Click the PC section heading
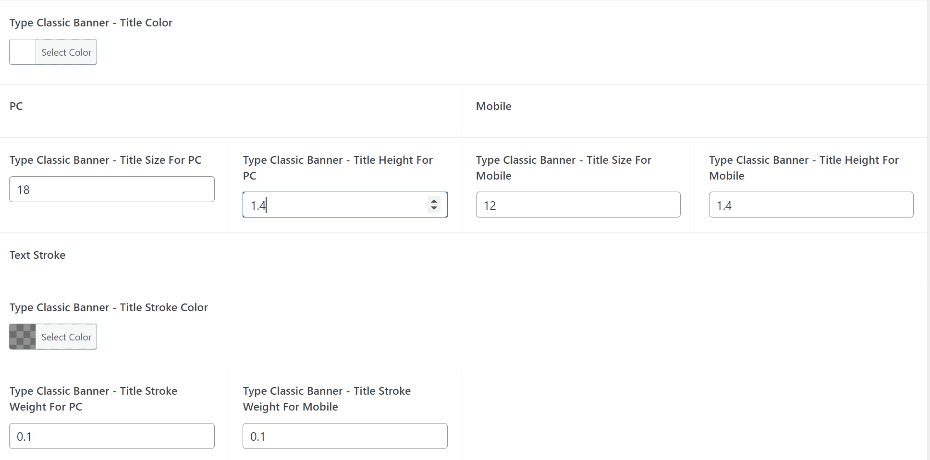The height and width of the screenshot is (460, 930). click(x=16, y=106)
